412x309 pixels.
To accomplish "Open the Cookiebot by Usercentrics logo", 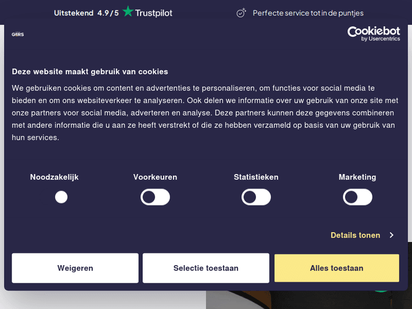I will (x=373, y=34).
